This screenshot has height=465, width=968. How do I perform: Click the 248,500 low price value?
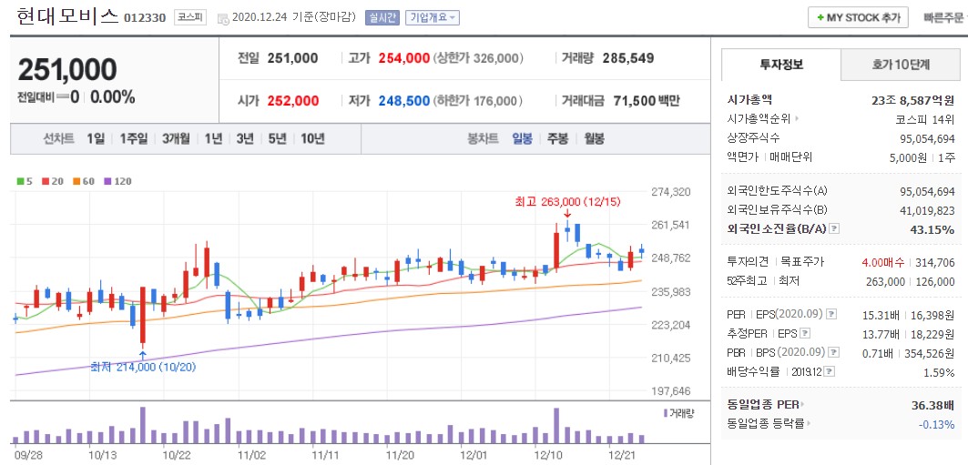click(403, 100)
